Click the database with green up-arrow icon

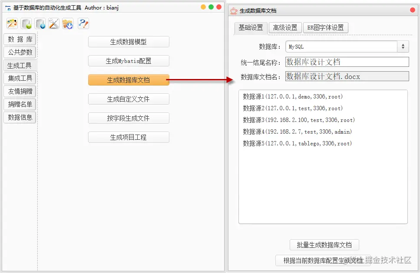click(x=26, y=23)
